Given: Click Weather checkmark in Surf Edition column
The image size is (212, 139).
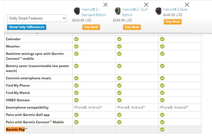Looking at the screenshot, I should click(x=119, y=46).
